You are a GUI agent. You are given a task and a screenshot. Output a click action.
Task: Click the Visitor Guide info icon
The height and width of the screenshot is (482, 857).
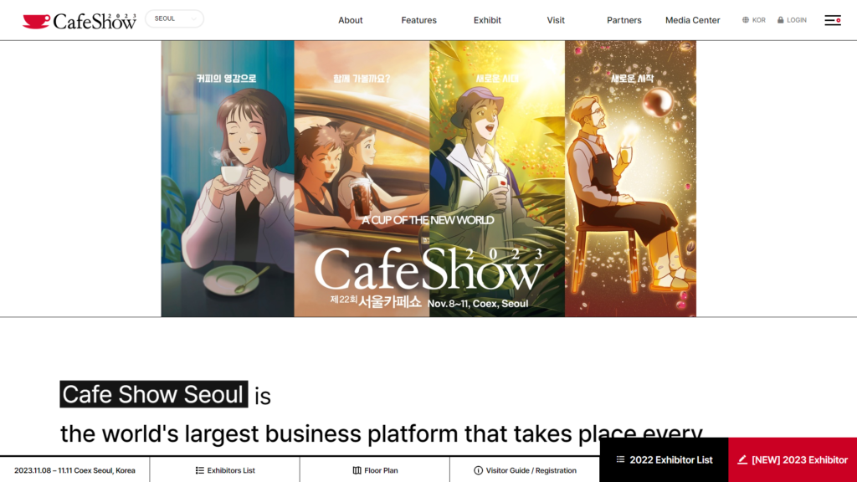478,470
